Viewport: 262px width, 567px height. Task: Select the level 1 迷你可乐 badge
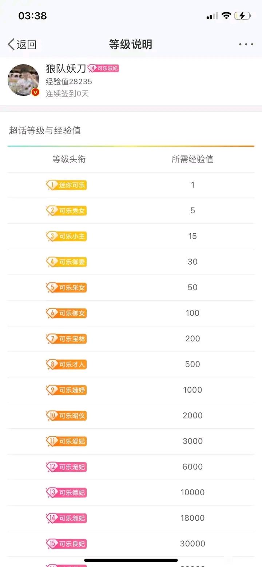(x=66, y=185)
